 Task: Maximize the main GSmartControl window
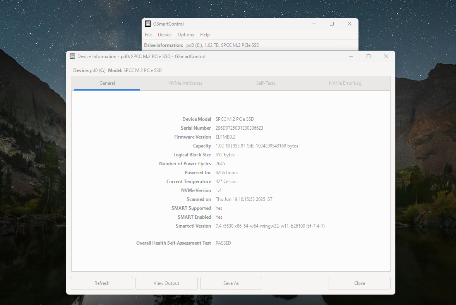coord(332,24)
